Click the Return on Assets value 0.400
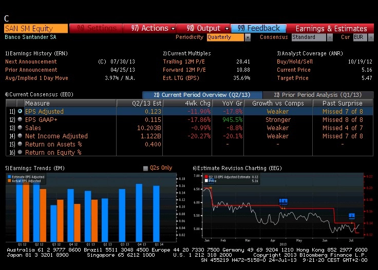This screenshot has width=378, height=270. click(x=153, y=144)
